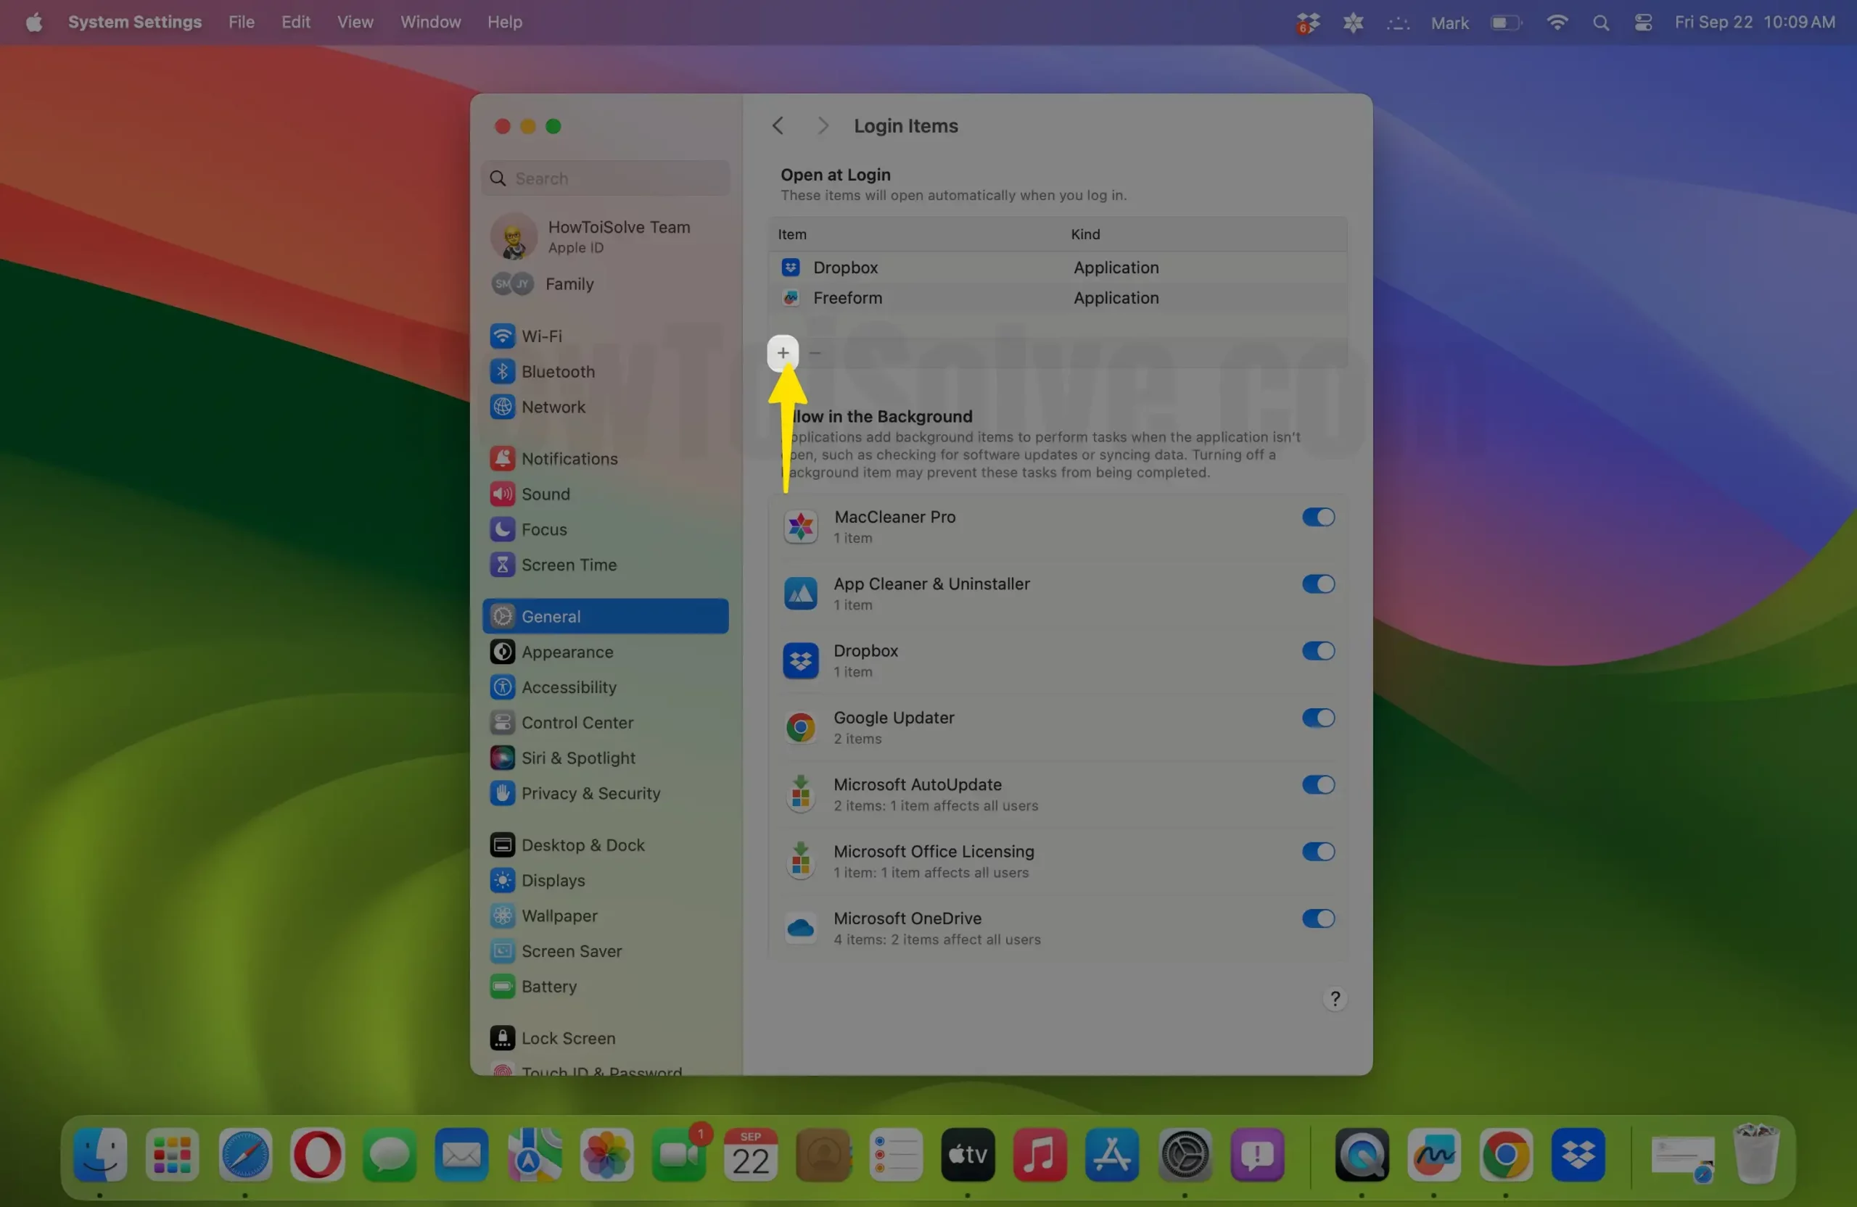Select General in the sidebar
Viewport: 1857px width, 1207px height.
(606, 617)
